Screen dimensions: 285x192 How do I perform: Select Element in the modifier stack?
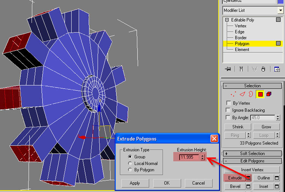point(242,50)
